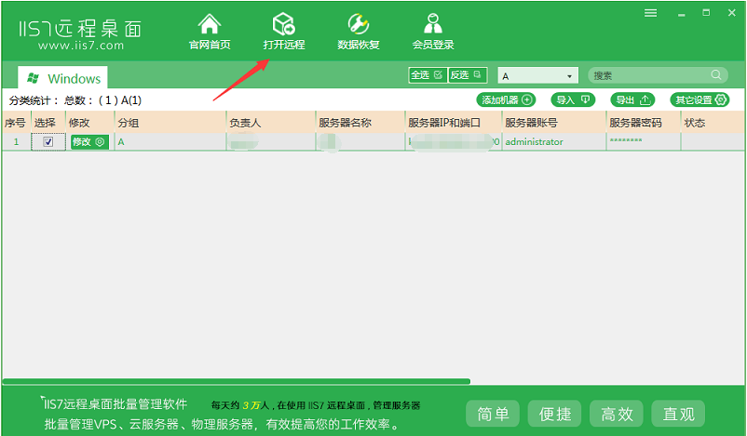The height and width of the screenshot is (436, 747).
Task: Click the 高效 label at bottom
Action: coord(617,414)
